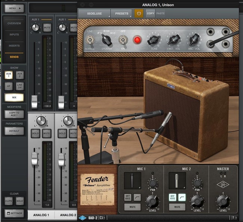Toggle Mic 2 Off Axis button
Screen dimensions: 243x222
point(172,197)
